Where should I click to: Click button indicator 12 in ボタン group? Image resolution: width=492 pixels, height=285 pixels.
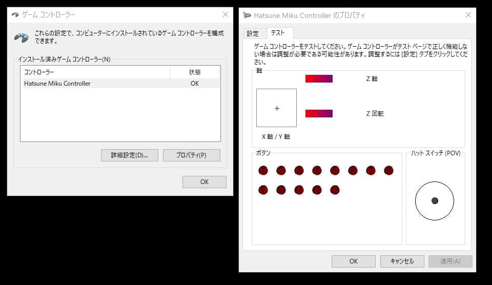pyautogui.click(x=317, y=190)
